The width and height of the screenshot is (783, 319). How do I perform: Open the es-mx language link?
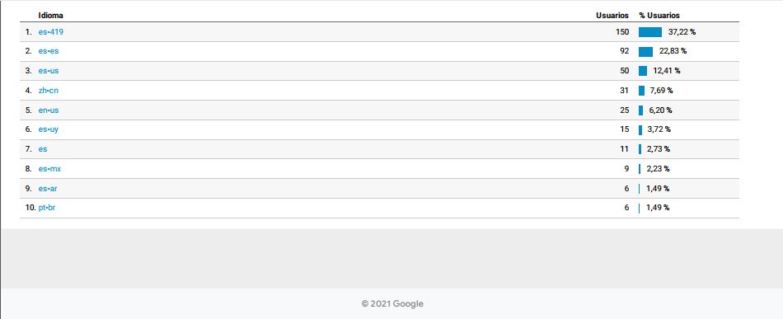pos(49,169)
